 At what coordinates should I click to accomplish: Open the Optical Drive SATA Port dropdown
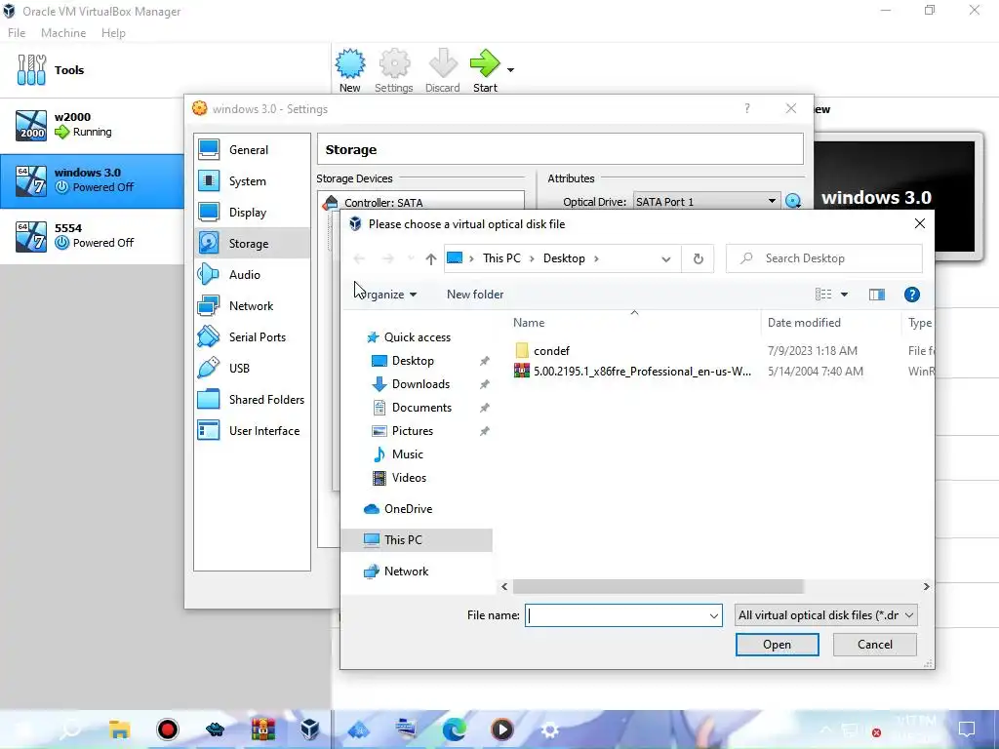click(706, 201)
